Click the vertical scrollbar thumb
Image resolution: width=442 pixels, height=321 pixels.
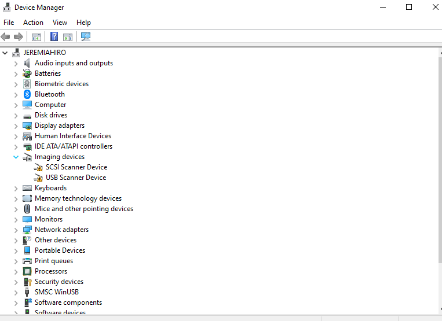[x=440, y=160]
